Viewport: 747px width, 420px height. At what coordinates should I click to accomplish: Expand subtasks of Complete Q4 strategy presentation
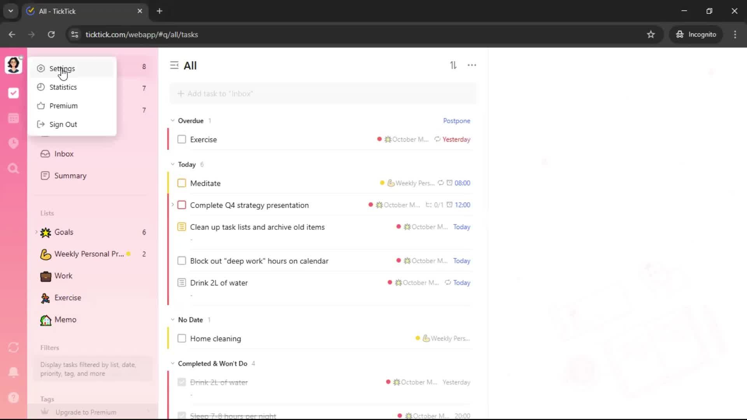[x=173, y=205]
